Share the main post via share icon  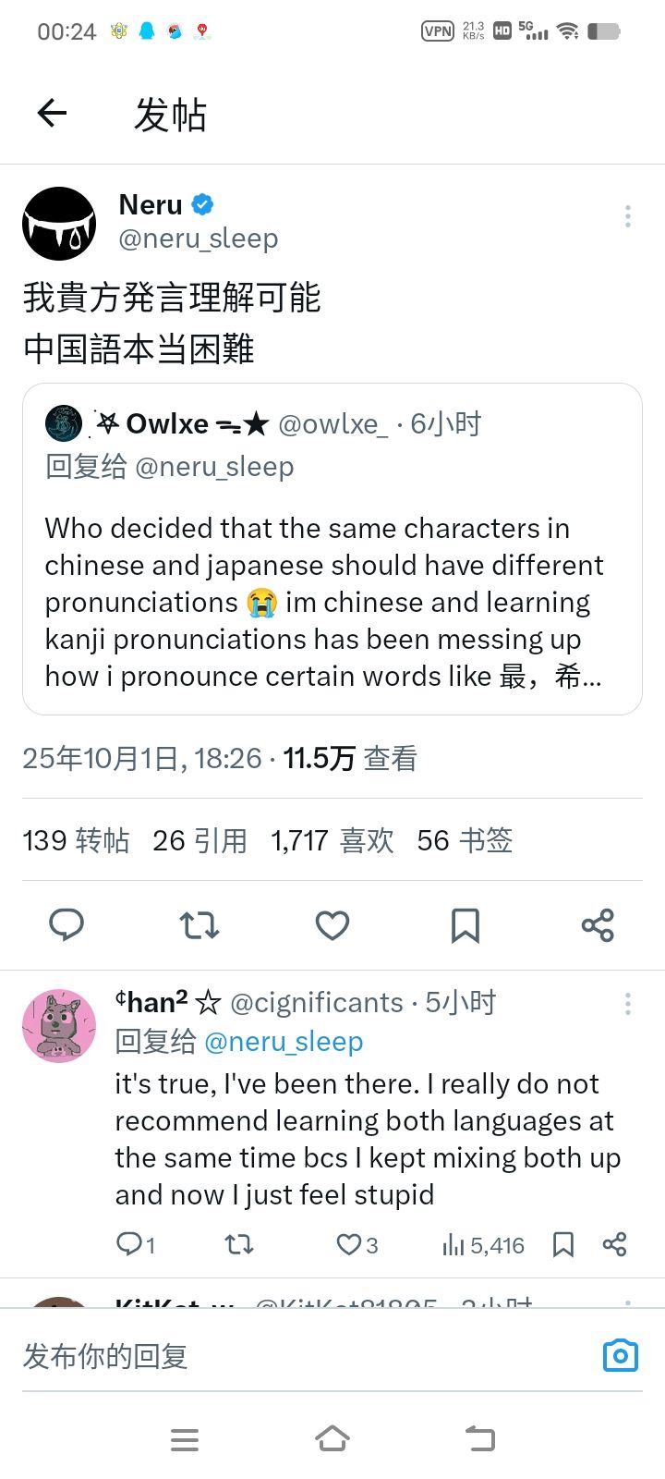tap(598, 924)
